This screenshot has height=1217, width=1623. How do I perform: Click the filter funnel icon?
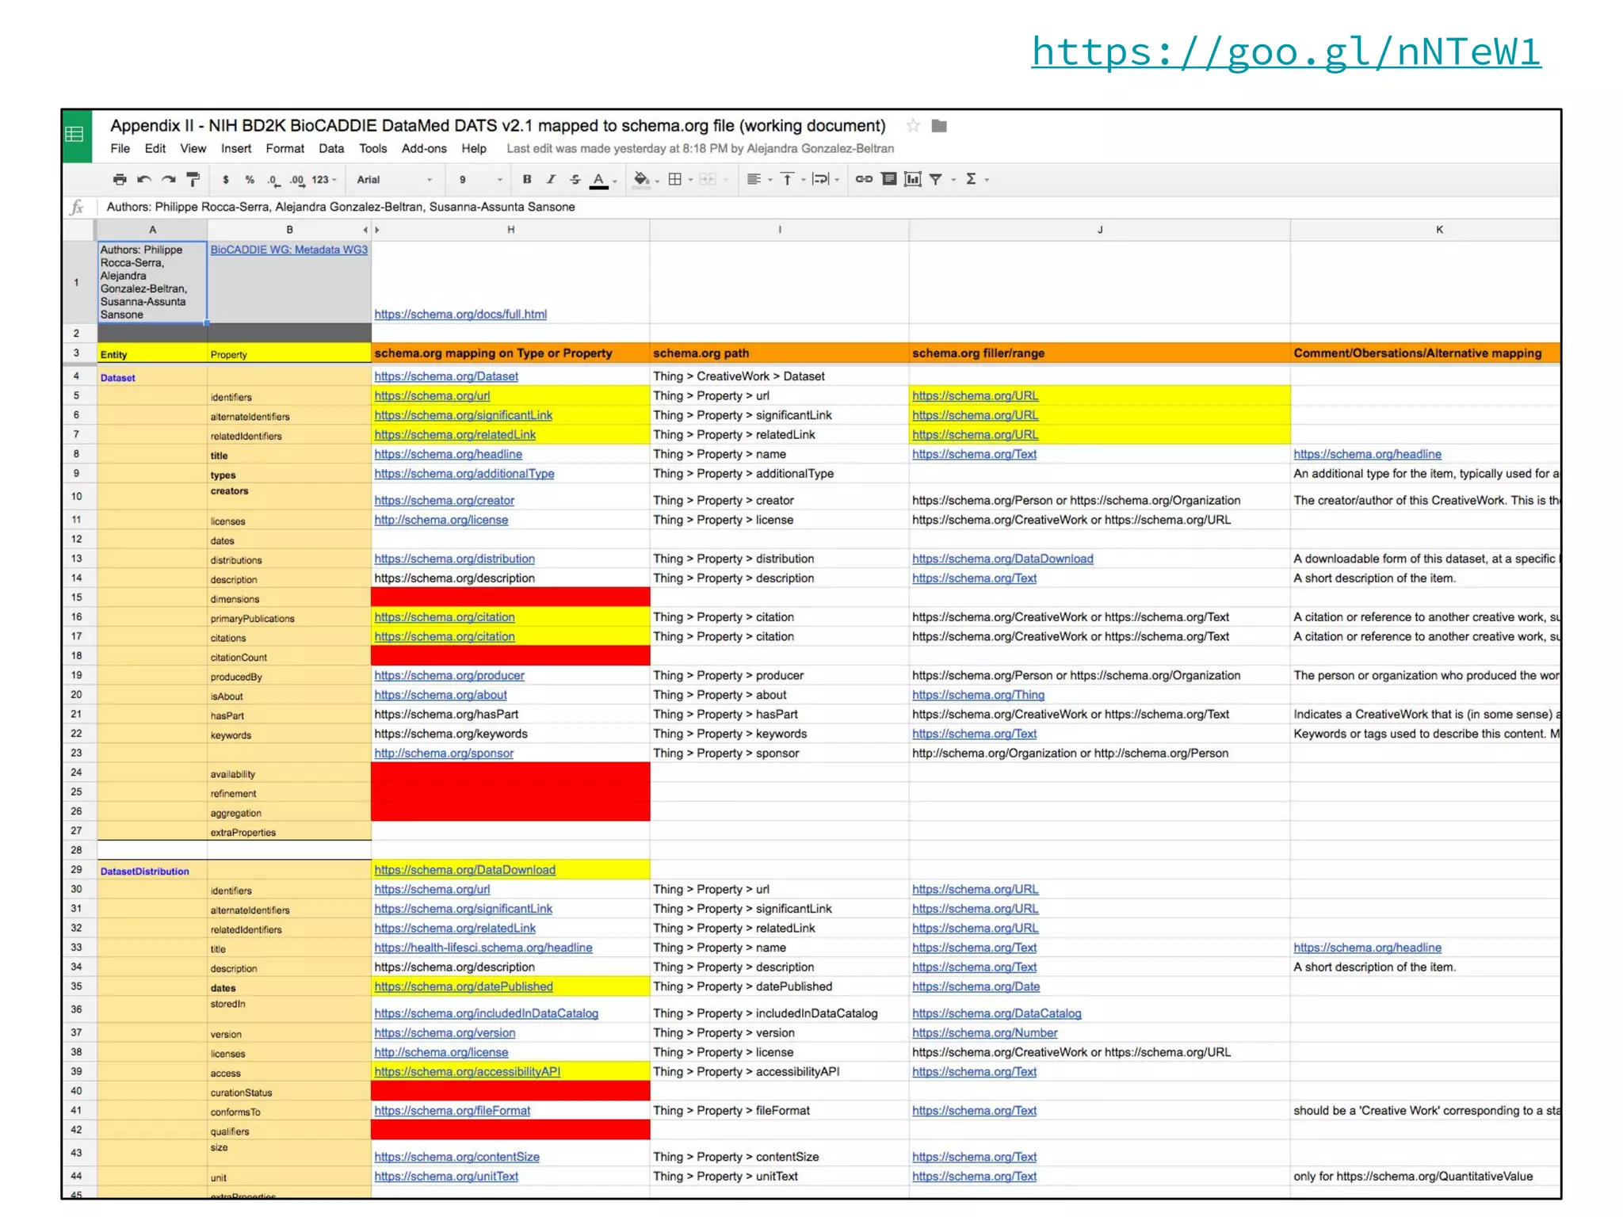pyautogui.click(x=936, y=180)
